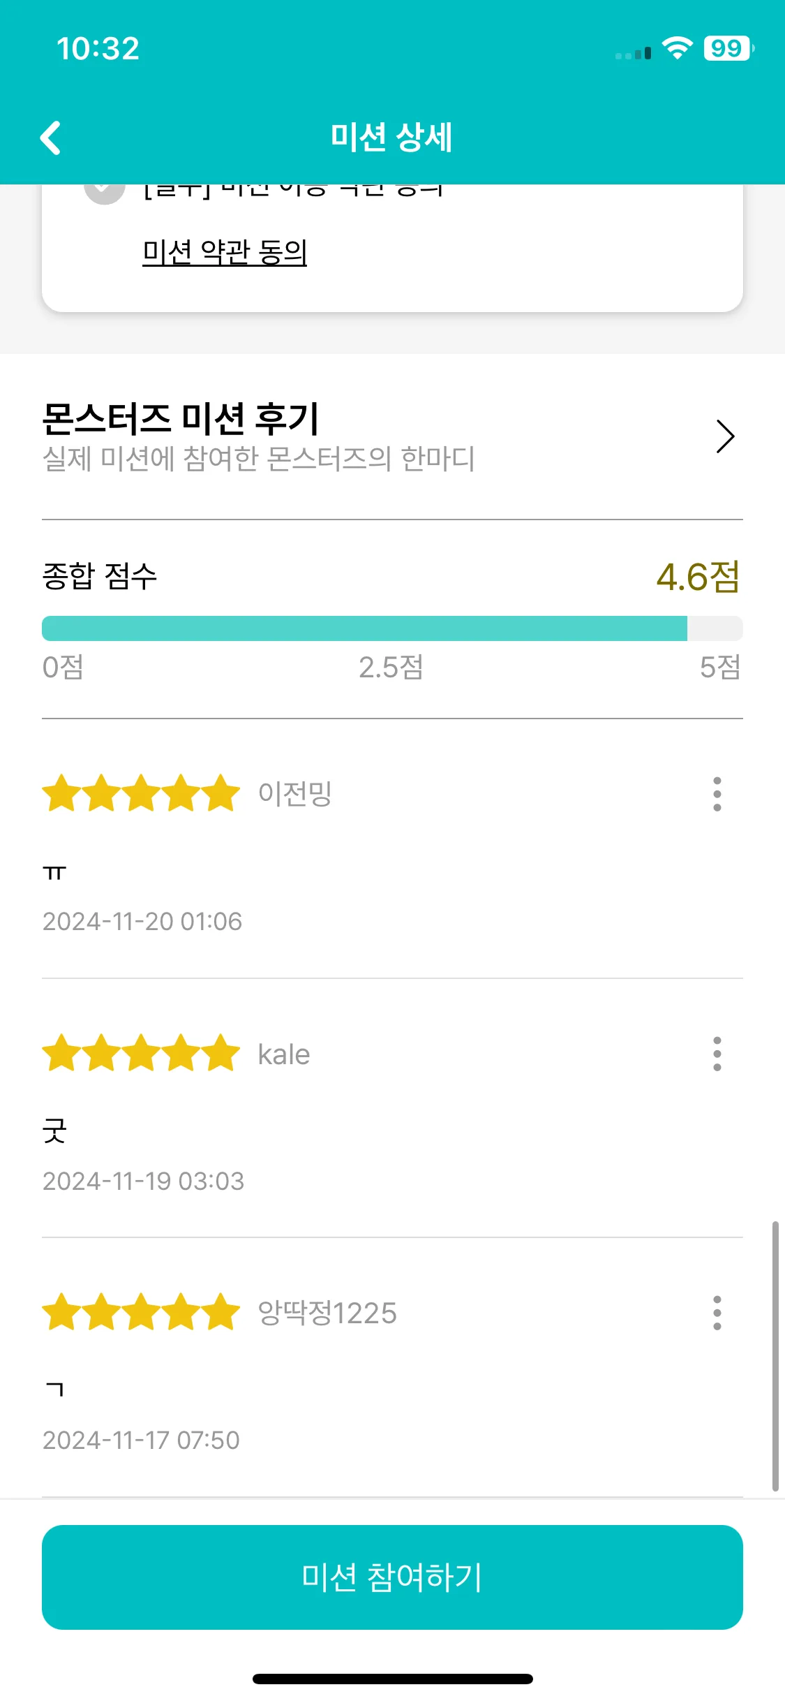Click the star rating of 앙딱정1225 review
The width and height of the screenshot is (785, 1701).
point(141,1312)
